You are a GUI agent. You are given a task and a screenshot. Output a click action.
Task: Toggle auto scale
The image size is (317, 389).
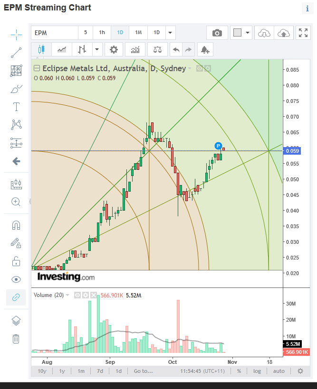(279, 371)
